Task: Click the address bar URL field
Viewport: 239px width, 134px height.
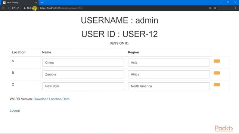Action: point(61,8)
